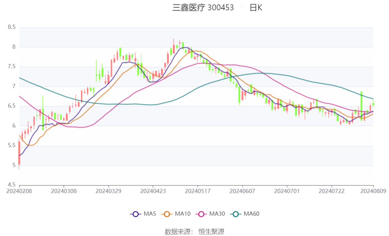This screenshot has width=389, height=236.
Task: Click the data source 恒生聚源 text
Action: pyautogui.click(x=211, y=232)
